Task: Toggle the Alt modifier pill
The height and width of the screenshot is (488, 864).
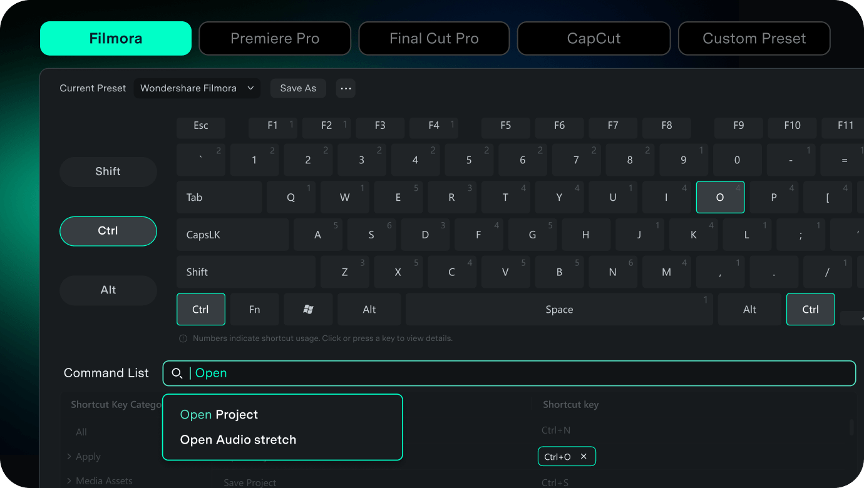Action: point(108,290)
